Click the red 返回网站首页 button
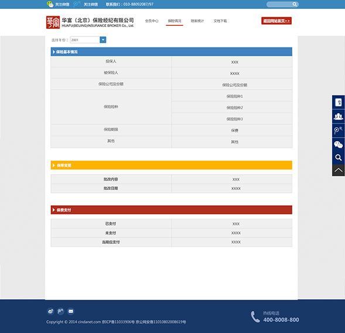Screen dimensions: 345x333 tap(276, 21)
